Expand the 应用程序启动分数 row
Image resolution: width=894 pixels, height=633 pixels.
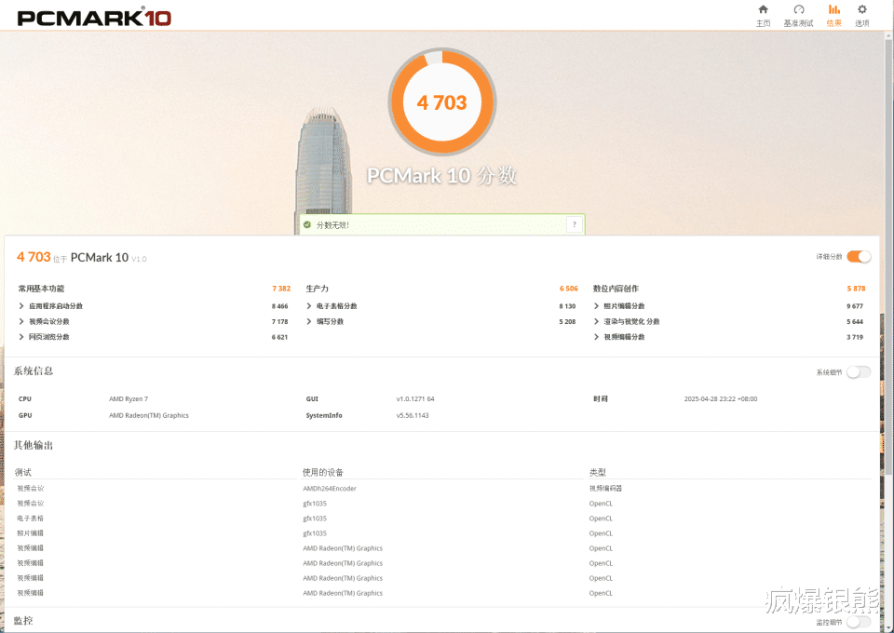pos(21,306)
